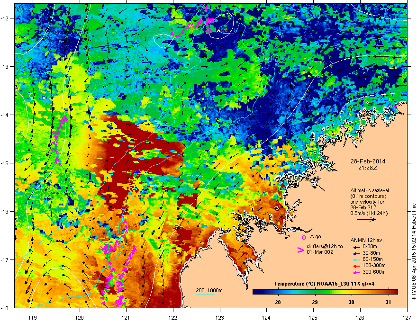
Task: Click the colorbar tick label 30
Action: 351,302
